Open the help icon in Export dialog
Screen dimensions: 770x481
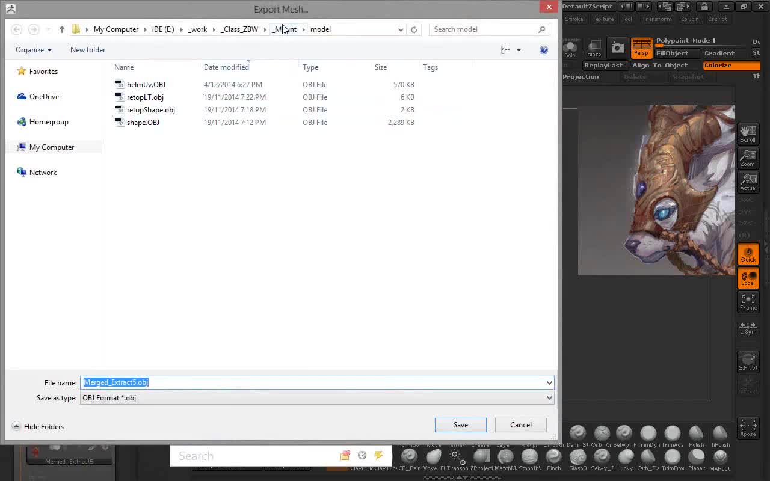544,50
